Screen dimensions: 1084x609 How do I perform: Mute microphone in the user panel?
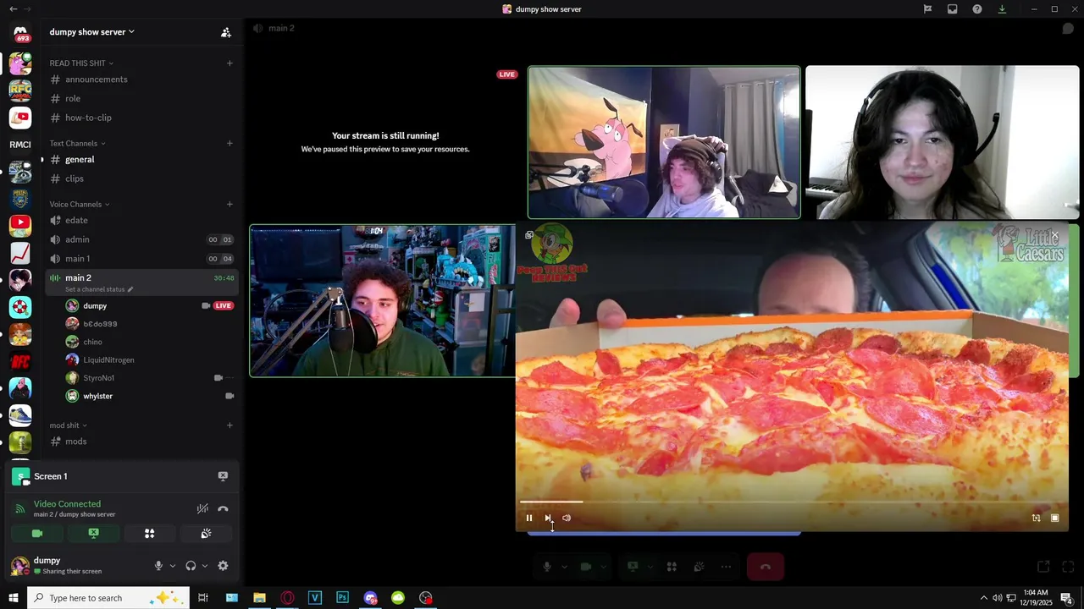coord(158,566)
